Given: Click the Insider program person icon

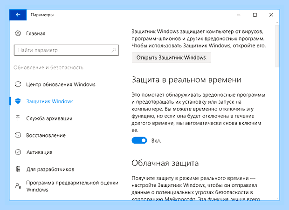Looking at the screenshot, I should click(x=18, y=186).
